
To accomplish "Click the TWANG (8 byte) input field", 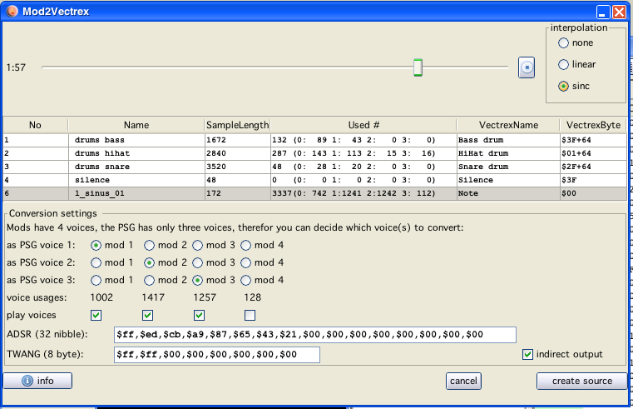I will (x=216, y=355).
